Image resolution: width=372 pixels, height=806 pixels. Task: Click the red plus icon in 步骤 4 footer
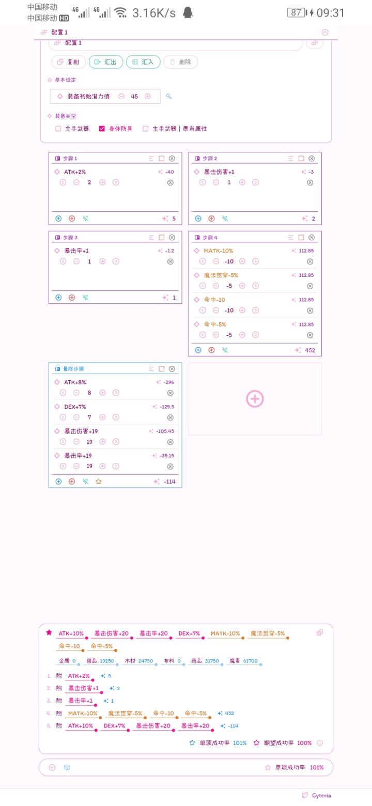(x=211, y=350)
